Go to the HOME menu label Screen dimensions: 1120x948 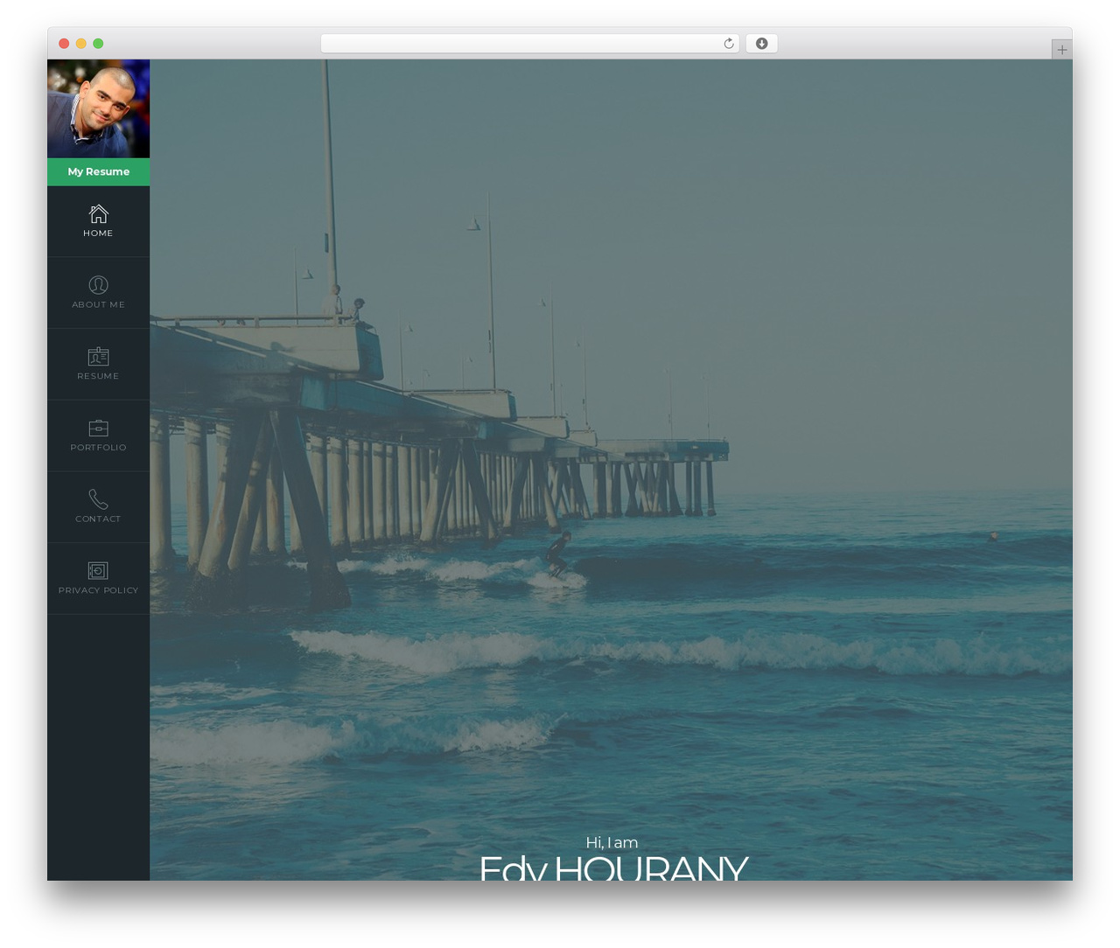click(98, 234)
